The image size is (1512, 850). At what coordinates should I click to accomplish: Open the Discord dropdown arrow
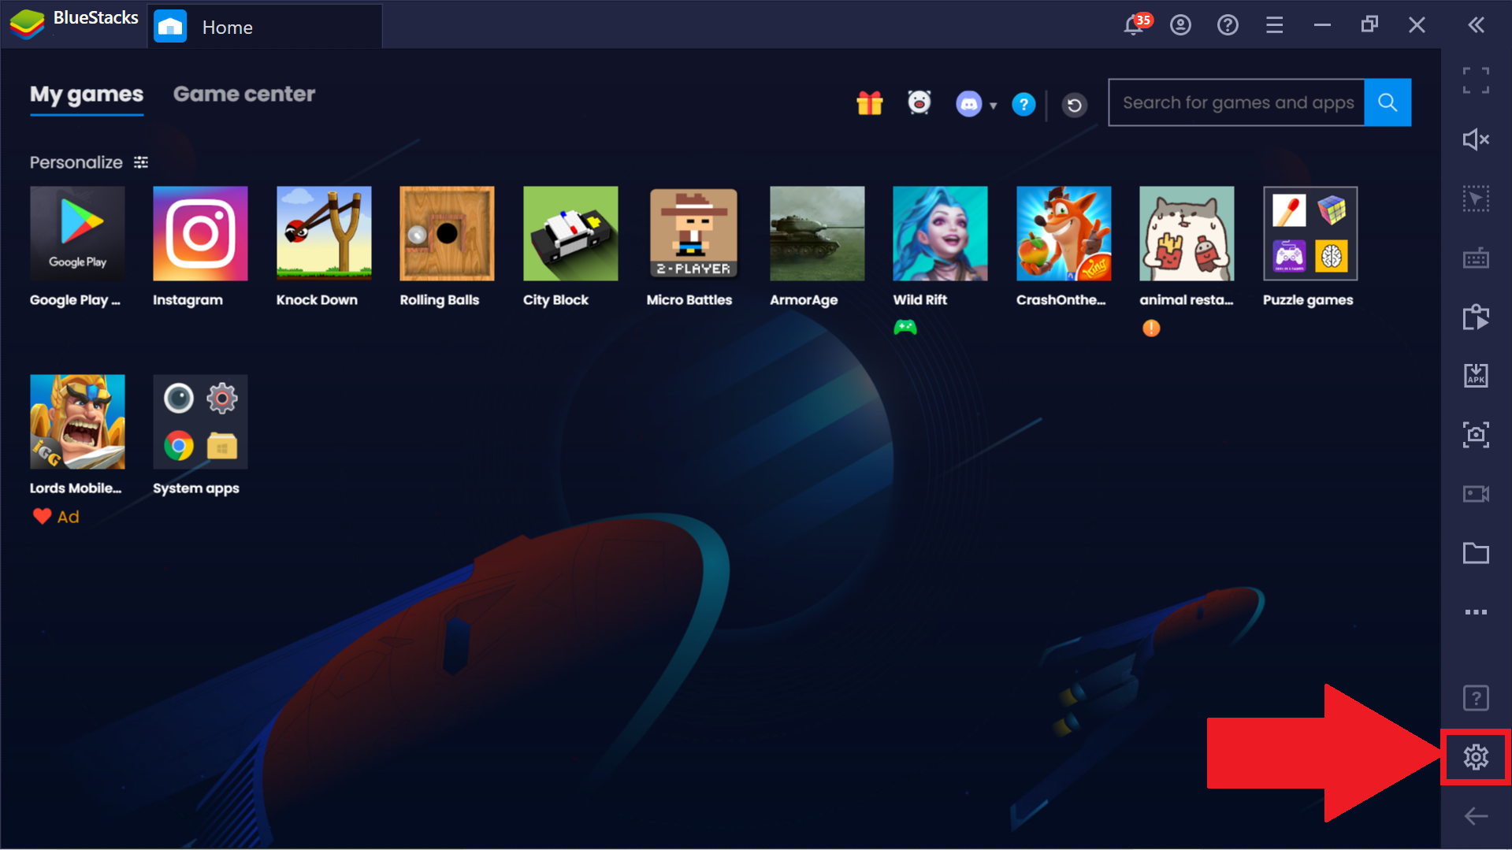994,105
